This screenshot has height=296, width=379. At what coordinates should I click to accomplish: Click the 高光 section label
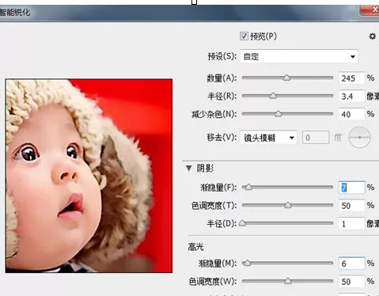(195, 247)
